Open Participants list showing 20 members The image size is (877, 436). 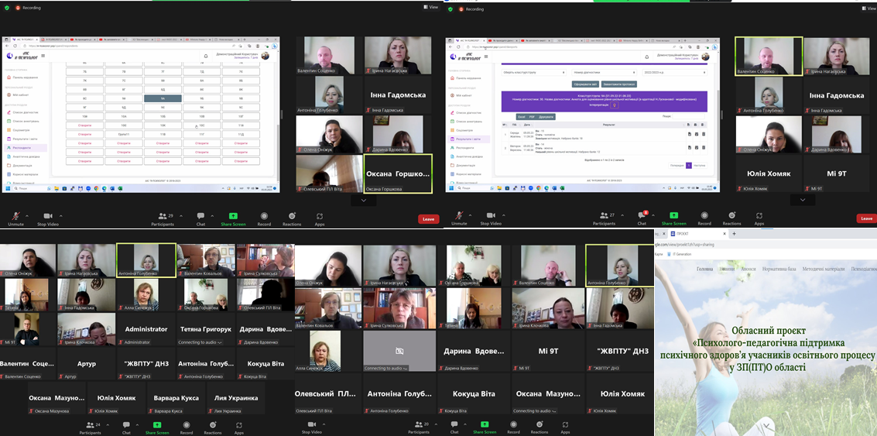[x=422, y=425]
